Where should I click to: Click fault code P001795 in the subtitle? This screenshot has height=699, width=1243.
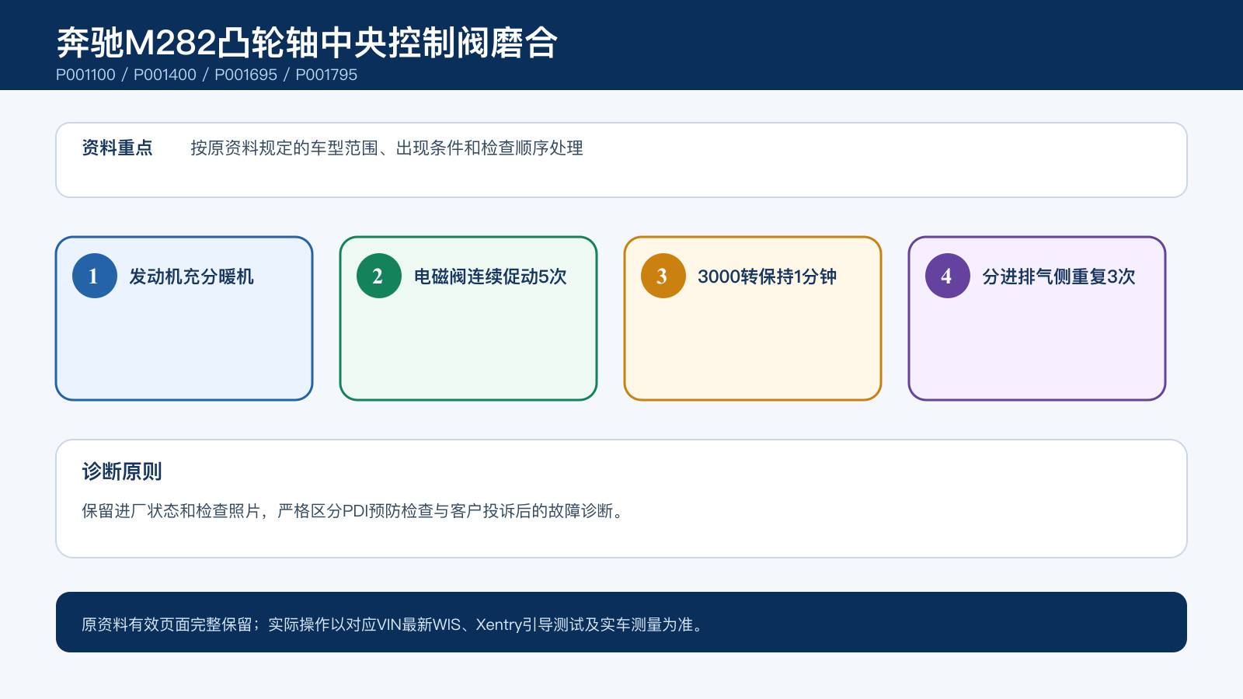tap(326, 75)
